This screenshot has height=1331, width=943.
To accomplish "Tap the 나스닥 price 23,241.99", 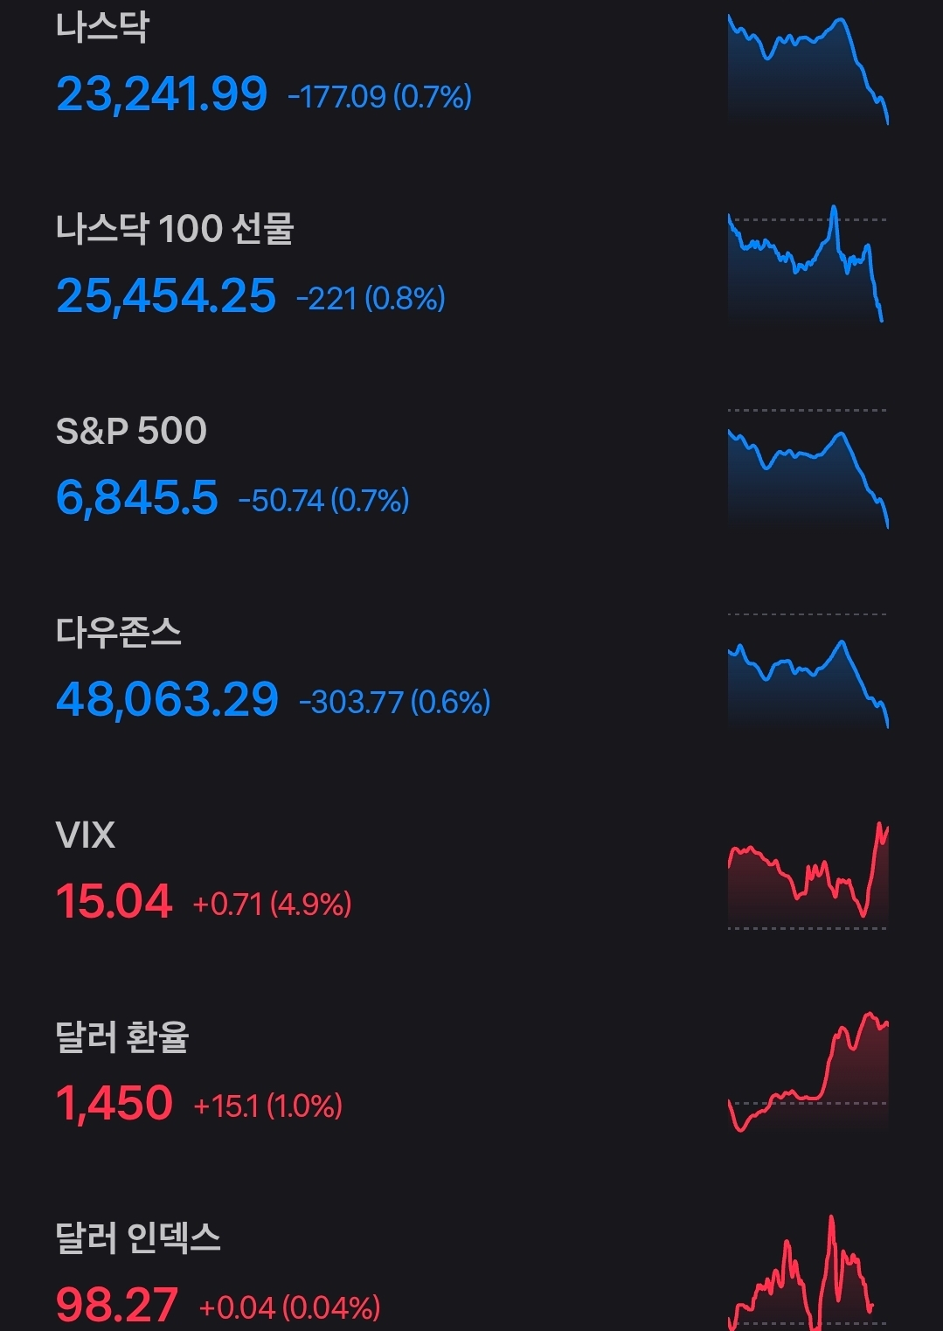I will [x=162, y=94].
